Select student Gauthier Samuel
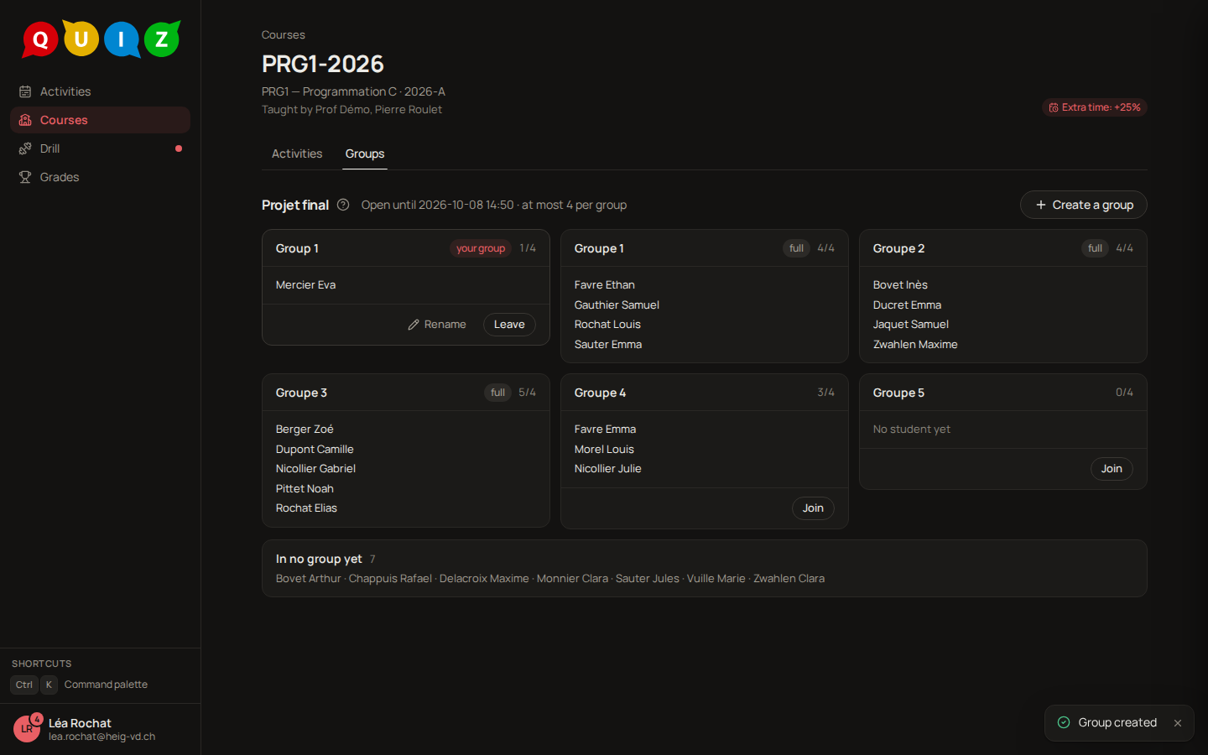Image resolution: width=1208 pixels, height=755 pixels. 617,305
